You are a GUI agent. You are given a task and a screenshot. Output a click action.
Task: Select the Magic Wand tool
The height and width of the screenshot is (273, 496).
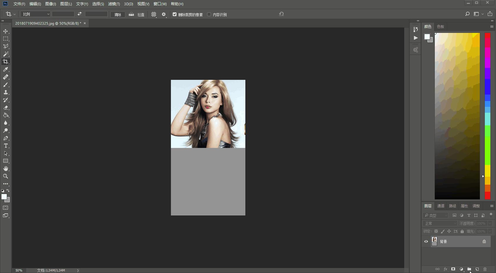pyautogui.click(x=6, y=54)
